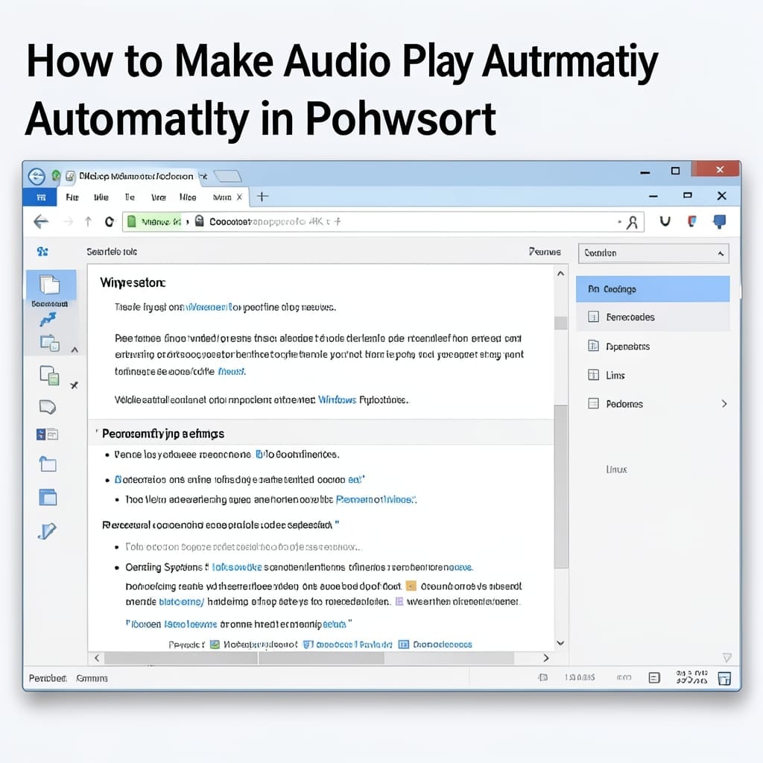
Task: Click inside the address bar field
Action: (x=383, y=222)
